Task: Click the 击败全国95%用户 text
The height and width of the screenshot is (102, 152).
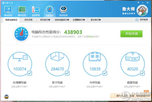Action: [x=20, y=87]
